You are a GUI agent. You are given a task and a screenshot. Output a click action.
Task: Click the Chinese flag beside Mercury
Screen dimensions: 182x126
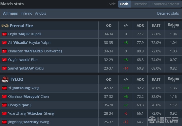click(x=4, y=122)
